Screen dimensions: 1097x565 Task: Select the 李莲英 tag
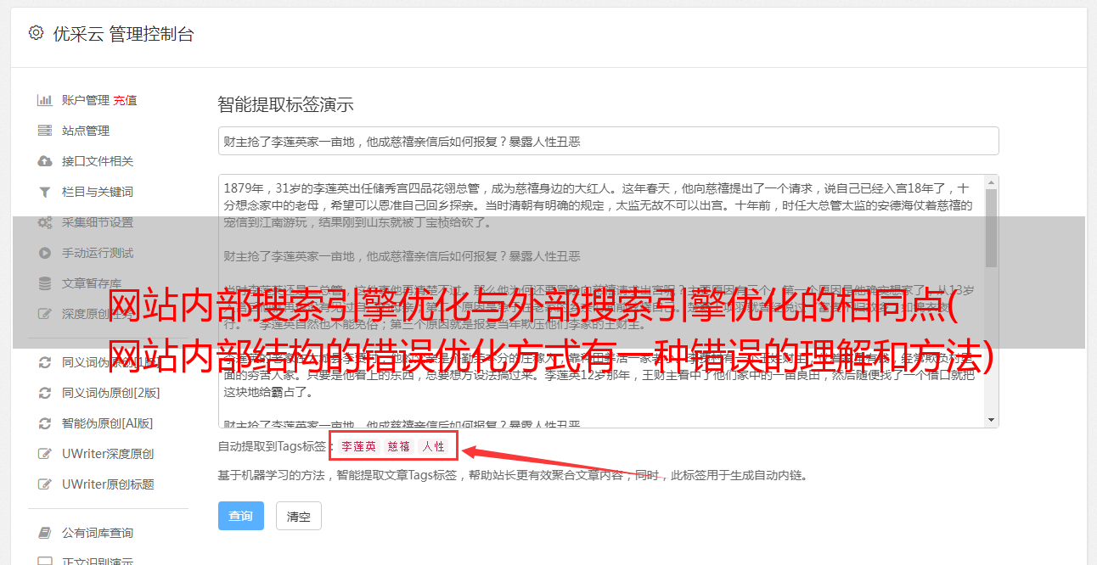(x=359, y=446)
